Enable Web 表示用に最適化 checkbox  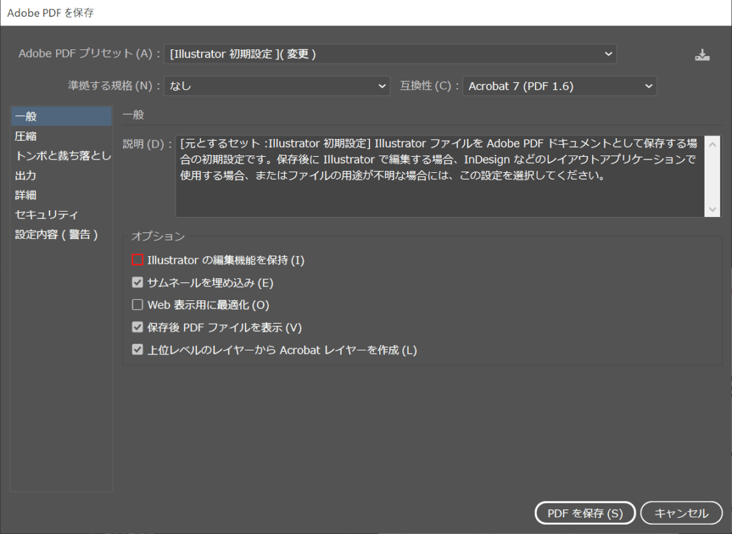pyautogui.click(x=138, y=304)
